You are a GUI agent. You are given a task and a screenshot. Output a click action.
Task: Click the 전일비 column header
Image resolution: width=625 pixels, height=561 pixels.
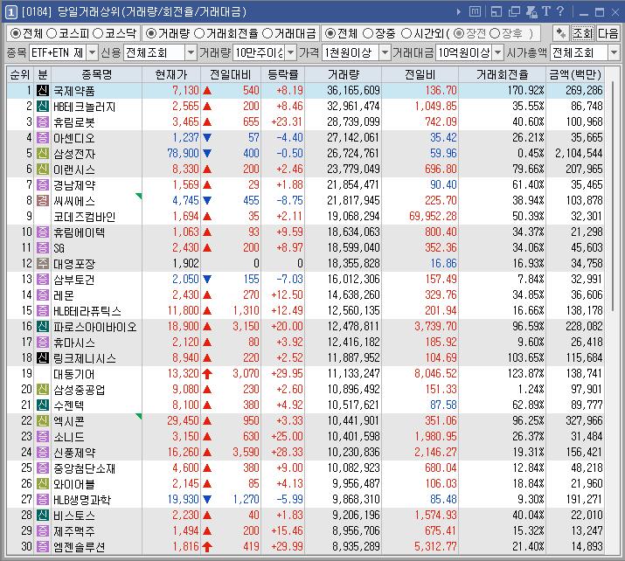coord(420,74)
